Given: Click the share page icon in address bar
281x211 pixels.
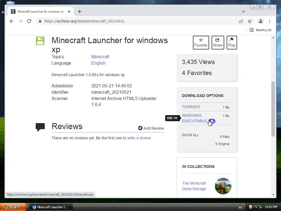Looking at the screenshot, I should coord(241,21).
